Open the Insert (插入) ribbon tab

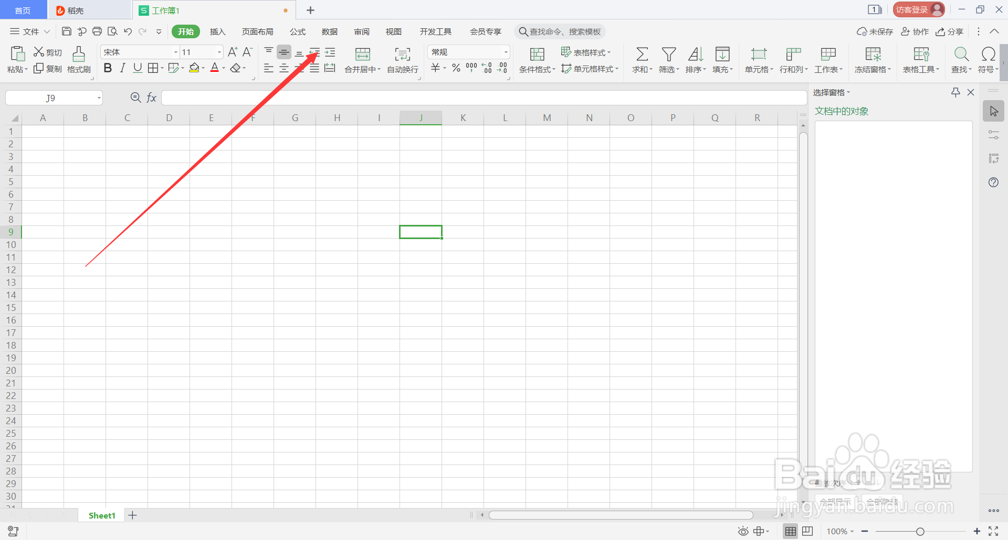[x=217, y=31]
